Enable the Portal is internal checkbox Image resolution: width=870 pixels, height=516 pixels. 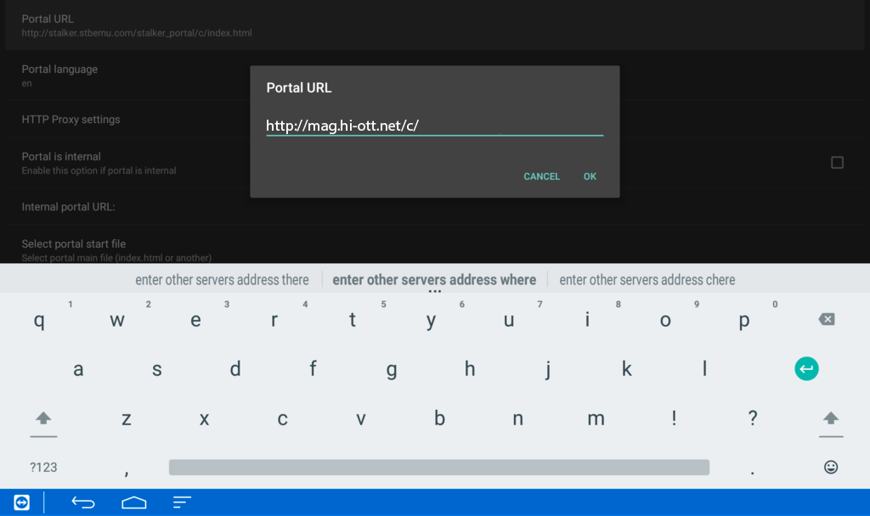tap(837, 161)
